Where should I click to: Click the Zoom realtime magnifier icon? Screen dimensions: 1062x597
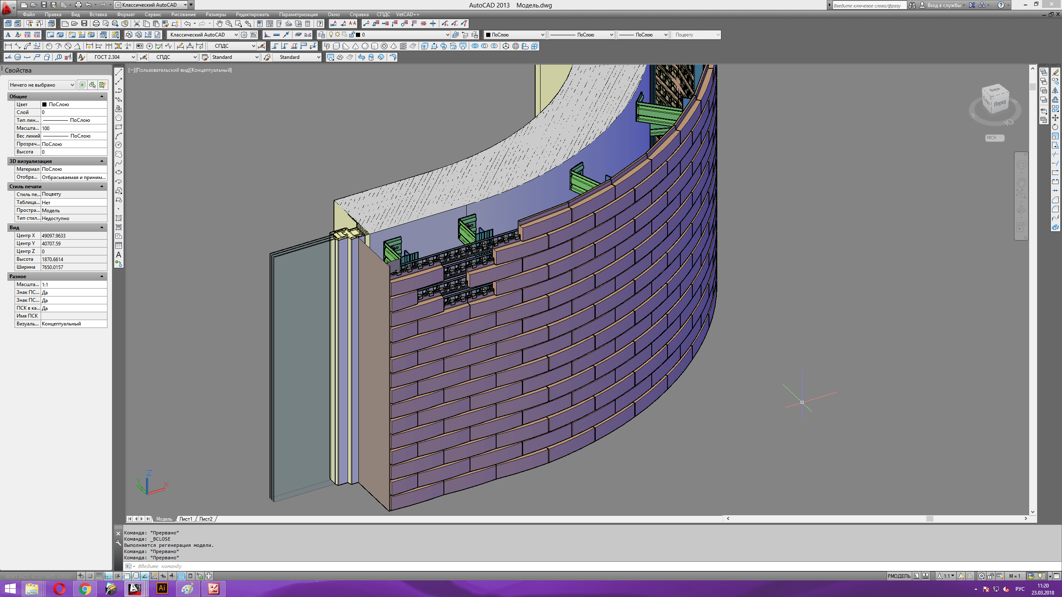pyautogui.click(x=229, y=24)
